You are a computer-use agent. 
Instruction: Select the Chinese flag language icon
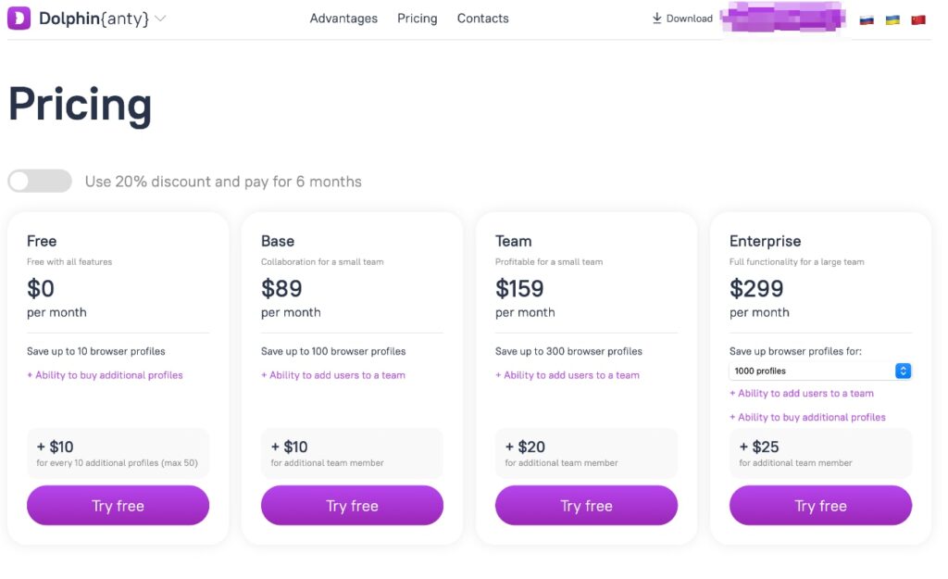point(917,18)
